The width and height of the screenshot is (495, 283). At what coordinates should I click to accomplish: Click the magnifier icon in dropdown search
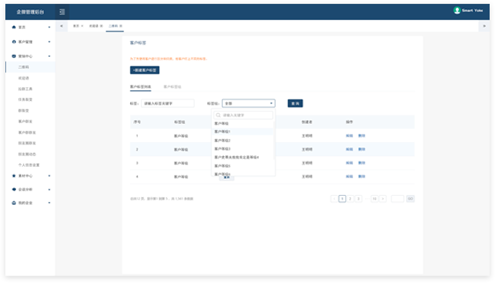[x=218, y=115]
